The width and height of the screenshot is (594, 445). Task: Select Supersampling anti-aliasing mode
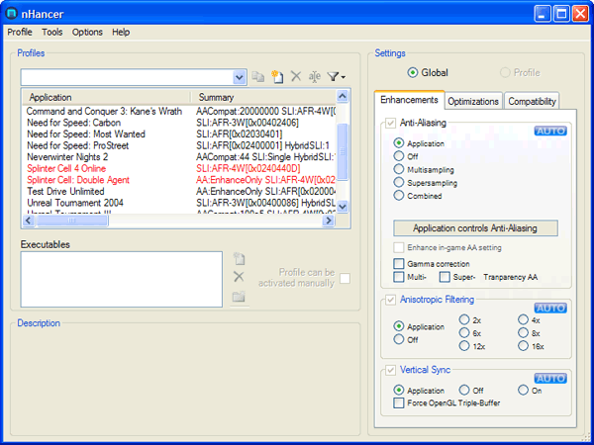pyautogui.click(x=399, y=182)
